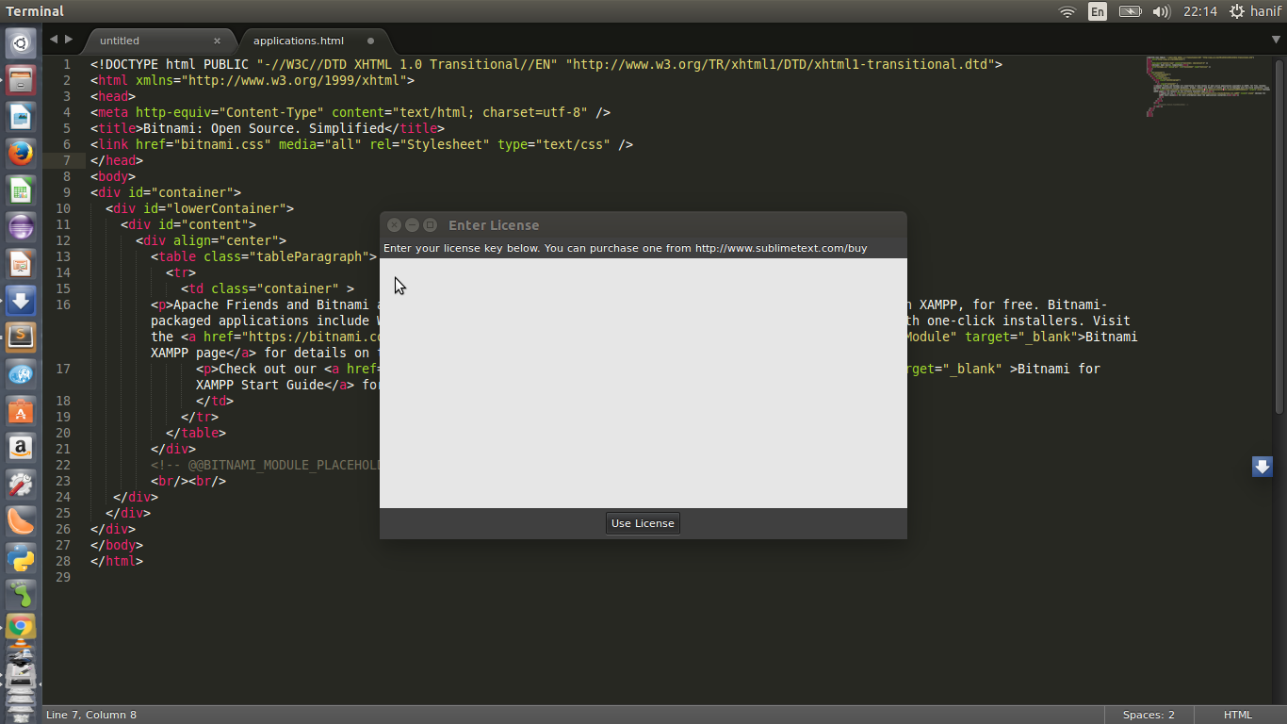Image resolution: width=1287 pixels, height=724 pixels.
Task: Open the hanif user menu
Action: point(1265,11)
